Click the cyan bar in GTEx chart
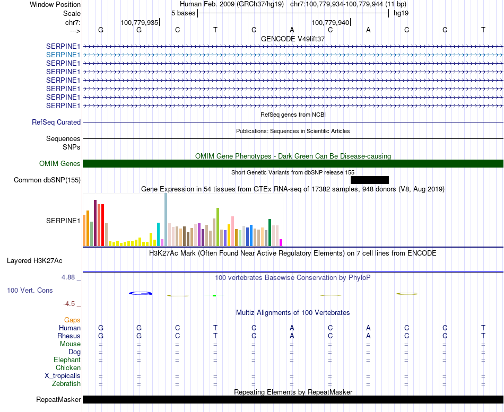Screen dimensions: 504x412 coord(159,234)
